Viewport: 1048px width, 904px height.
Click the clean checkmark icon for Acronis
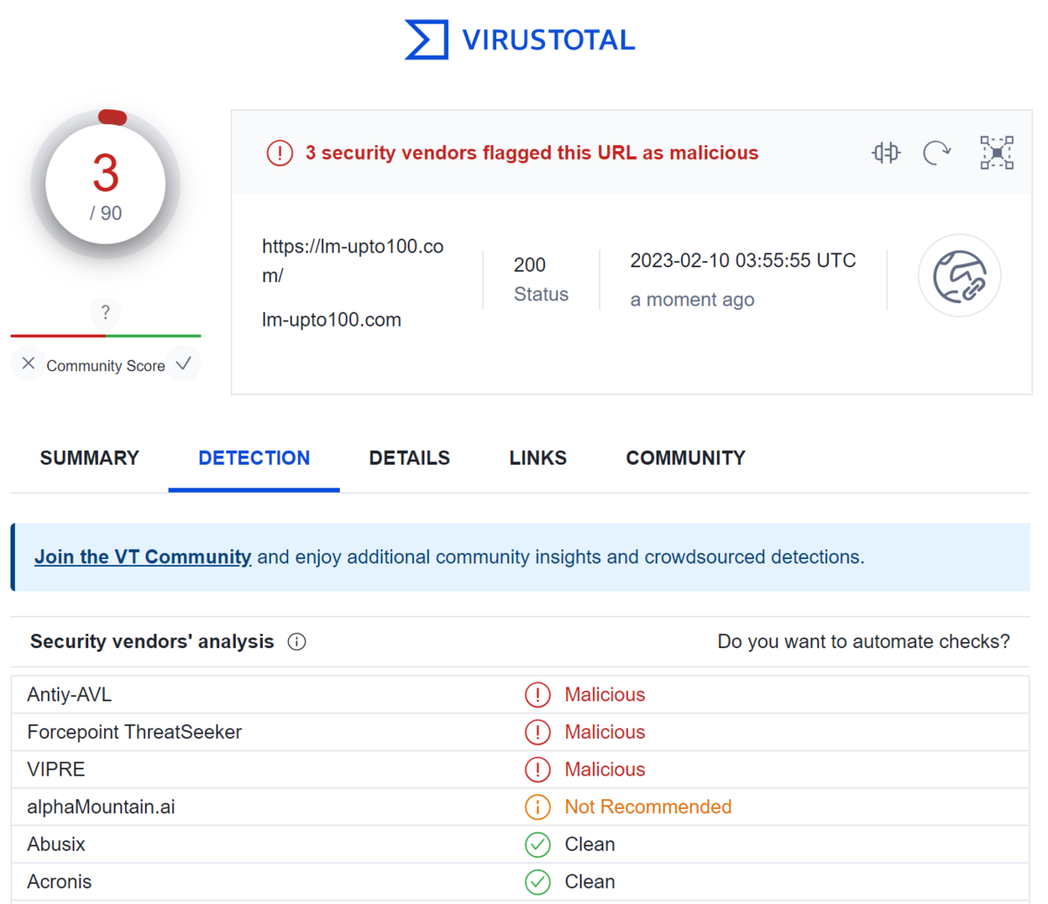[x=537, y=882]
